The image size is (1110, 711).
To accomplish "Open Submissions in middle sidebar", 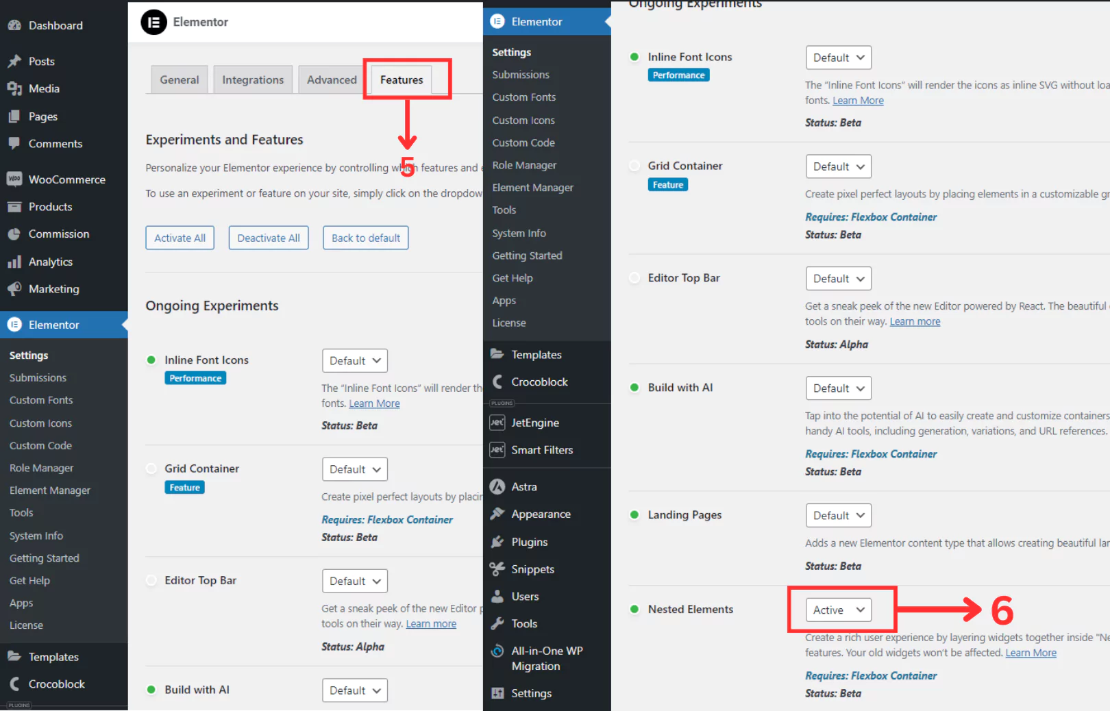I will (x=521, y=75).
